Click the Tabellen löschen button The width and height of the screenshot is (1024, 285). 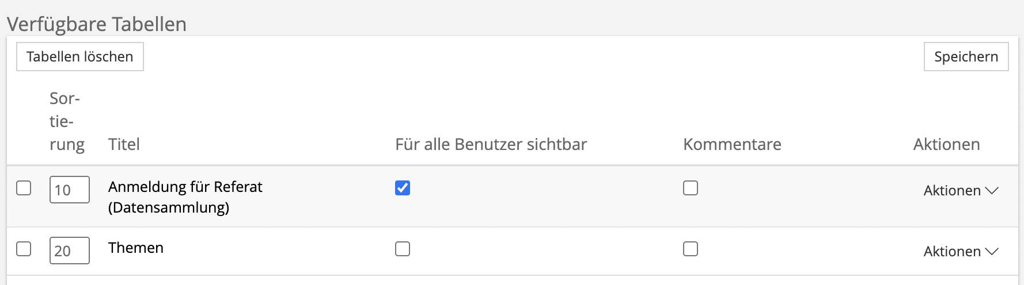pos(79,57)
